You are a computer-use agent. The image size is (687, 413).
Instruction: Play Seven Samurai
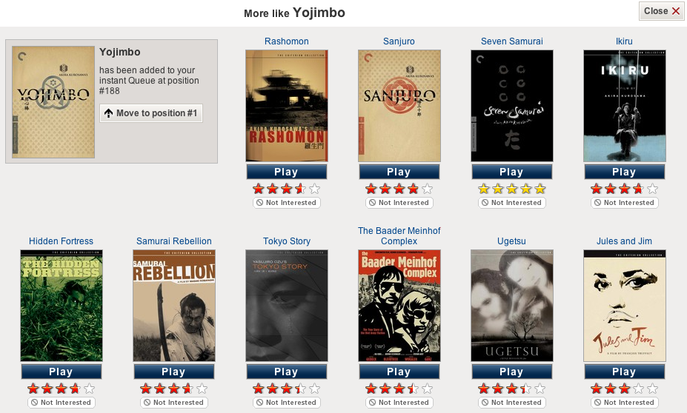512,172
